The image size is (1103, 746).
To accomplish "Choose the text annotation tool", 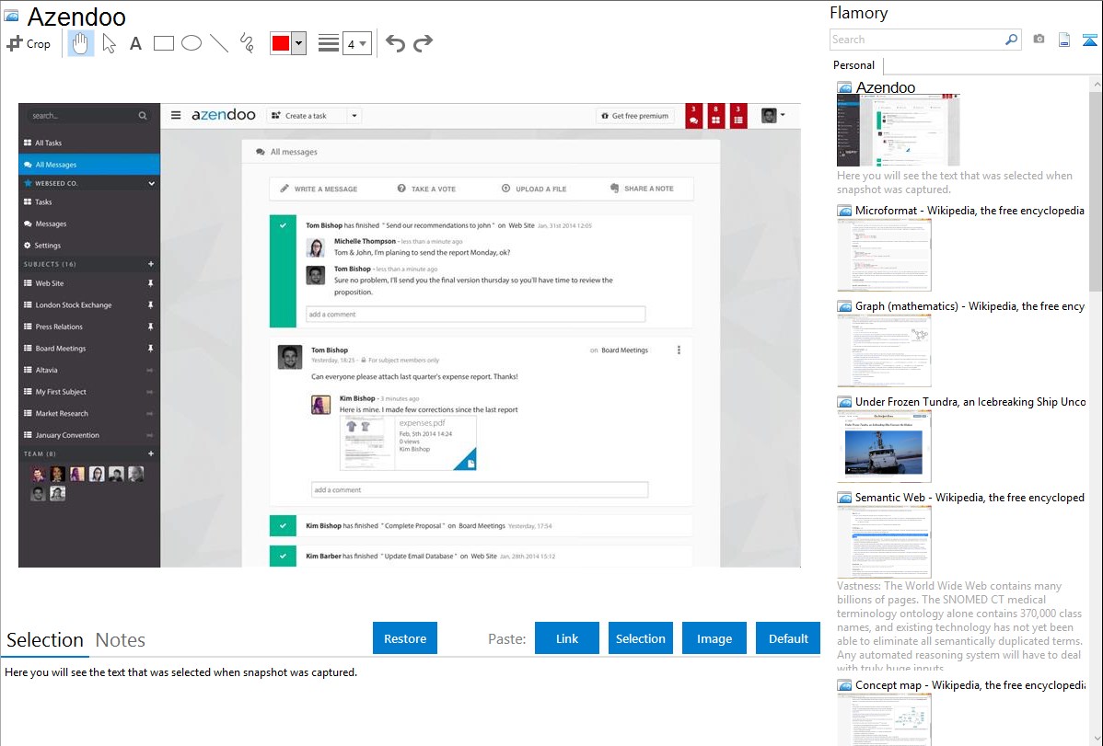I will [x=135, y=43].
